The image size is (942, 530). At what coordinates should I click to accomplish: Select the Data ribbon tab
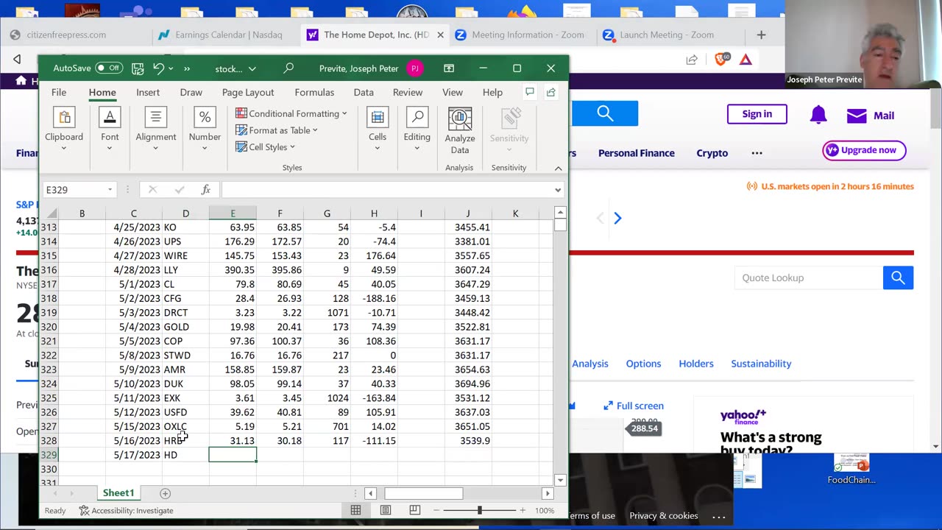(x=364, y=92)
